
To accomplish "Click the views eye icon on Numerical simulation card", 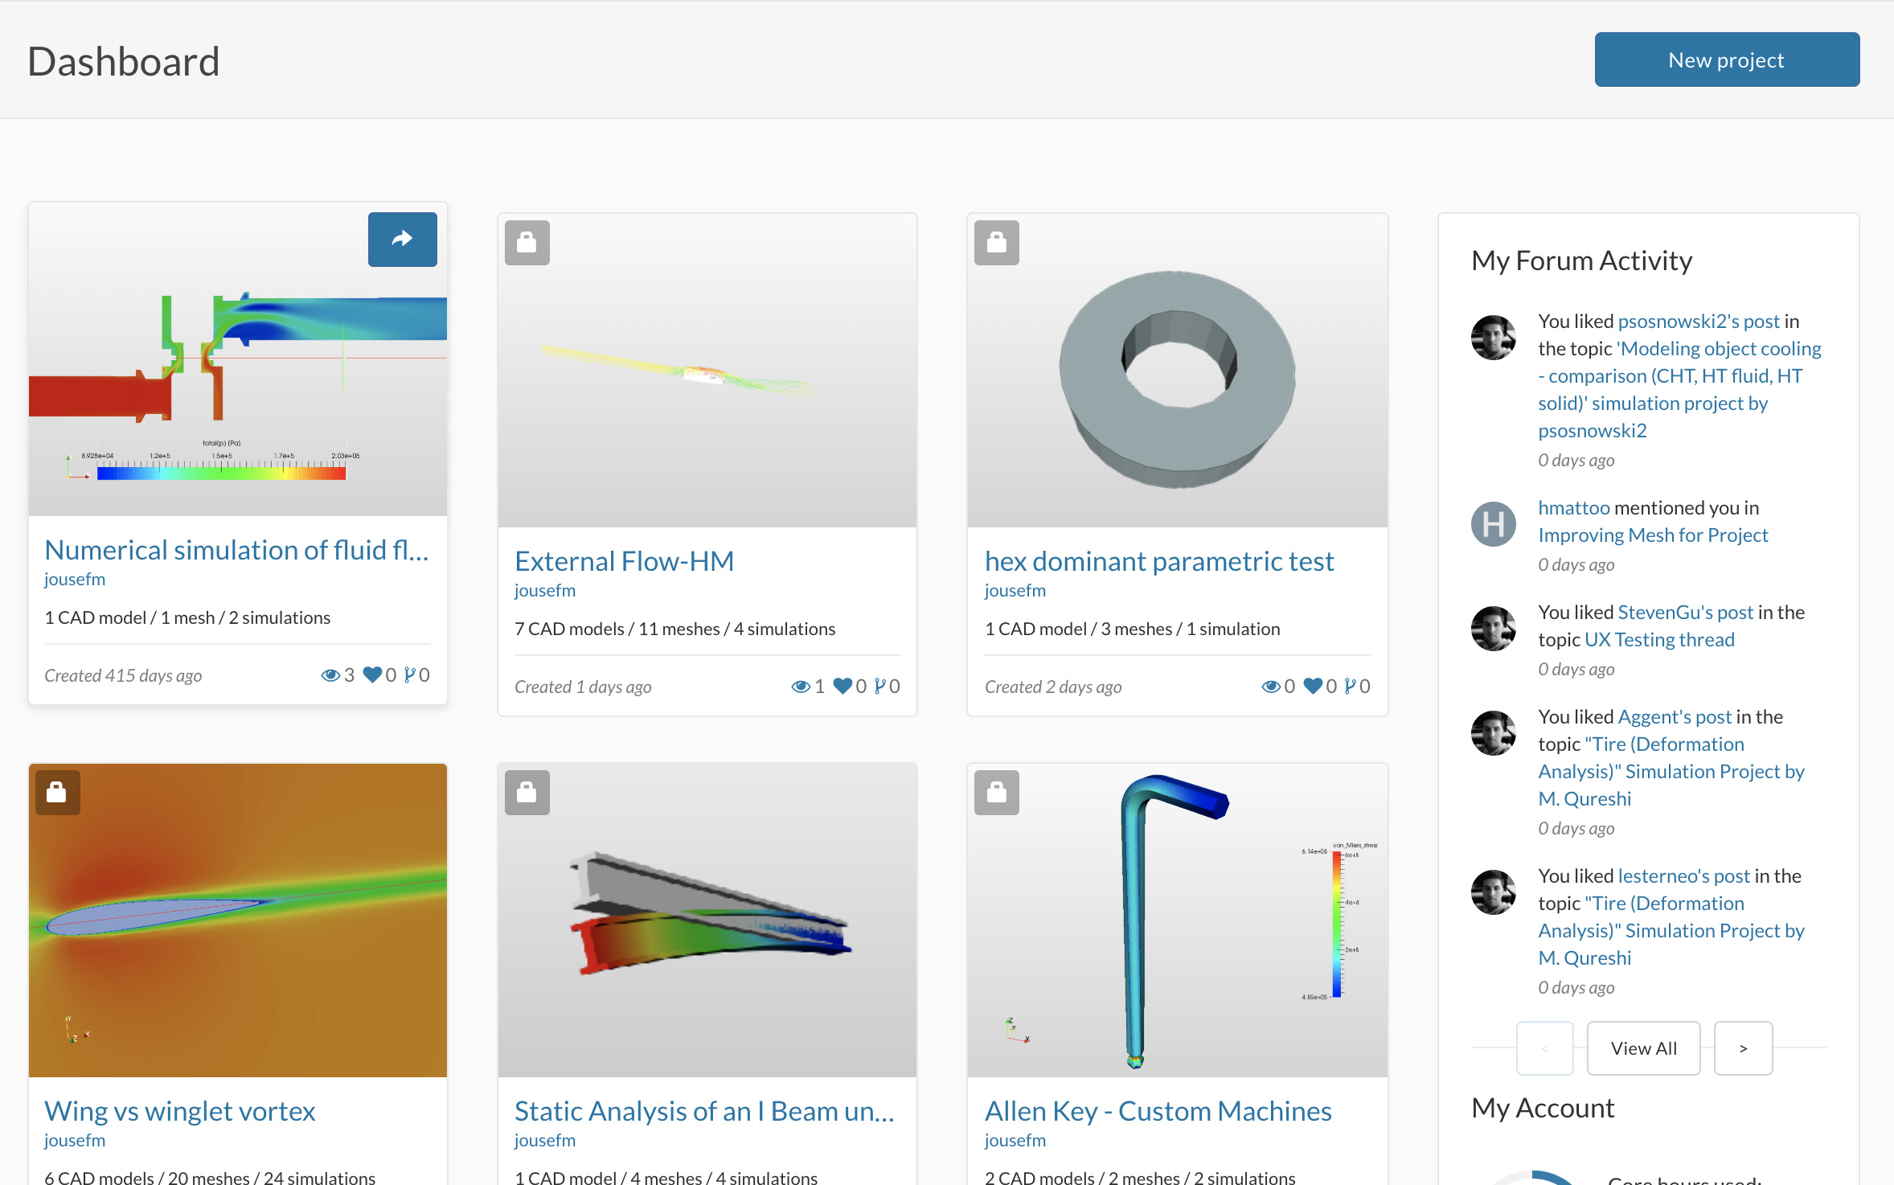I will point(330,675).
